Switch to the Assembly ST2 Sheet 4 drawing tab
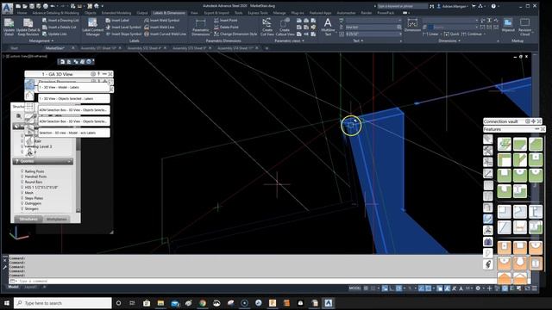 (144, 48)
